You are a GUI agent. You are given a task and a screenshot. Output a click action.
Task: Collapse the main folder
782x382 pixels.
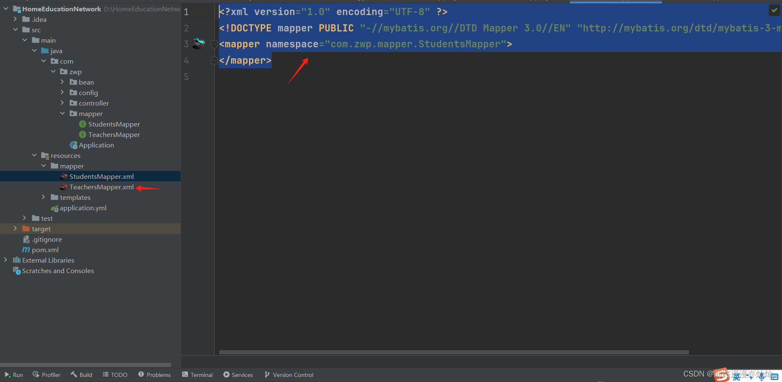tap(25, 40)
